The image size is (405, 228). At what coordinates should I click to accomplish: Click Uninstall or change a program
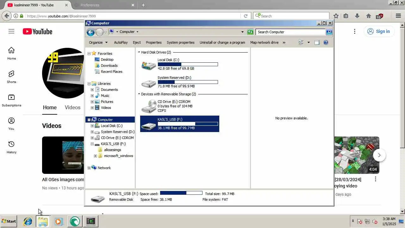point(222,42)
